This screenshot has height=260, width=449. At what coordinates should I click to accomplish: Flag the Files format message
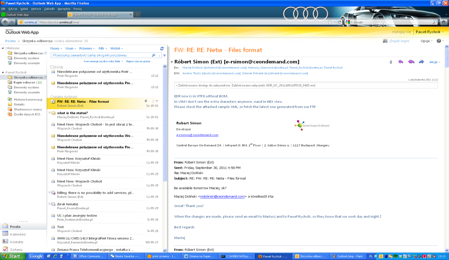pos(157,101)
